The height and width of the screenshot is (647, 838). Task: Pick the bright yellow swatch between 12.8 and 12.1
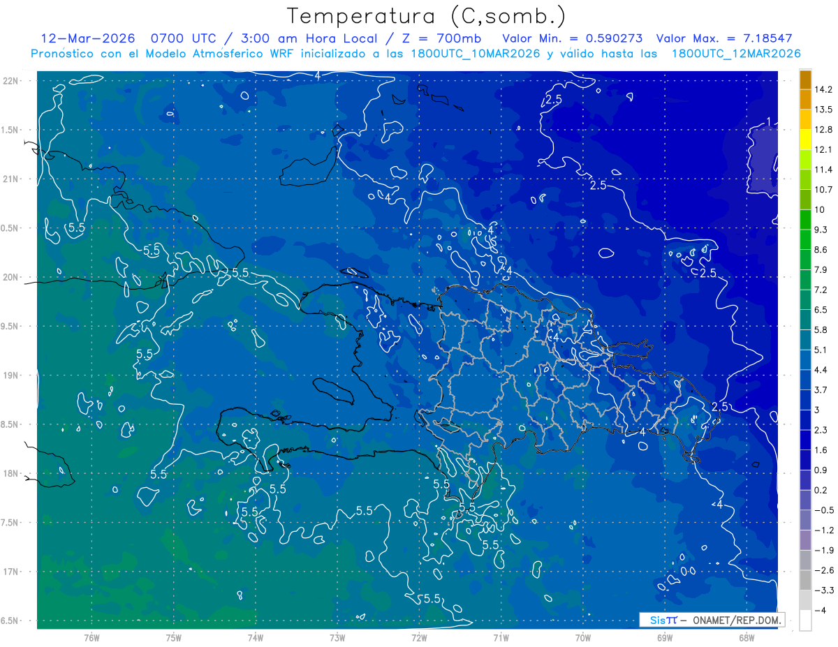[805, 140]
